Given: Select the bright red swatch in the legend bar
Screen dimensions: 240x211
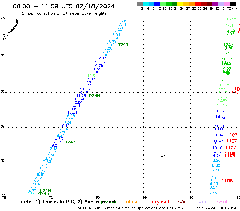Looking at the screenshot, I should [x=198, y=4].
